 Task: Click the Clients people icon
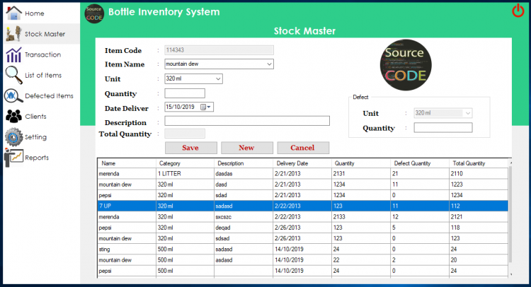(x=13, y=117)
